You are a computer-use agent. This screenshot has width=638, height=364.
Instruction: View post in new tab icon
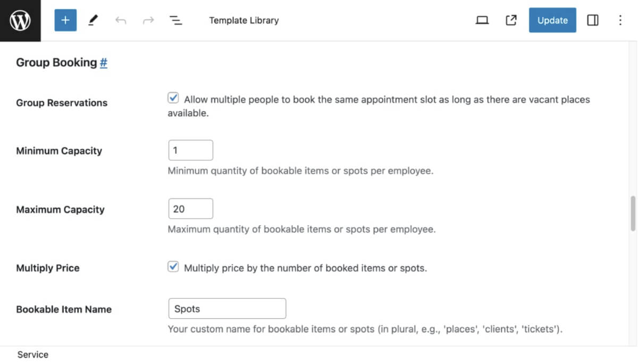coord(511,20)
